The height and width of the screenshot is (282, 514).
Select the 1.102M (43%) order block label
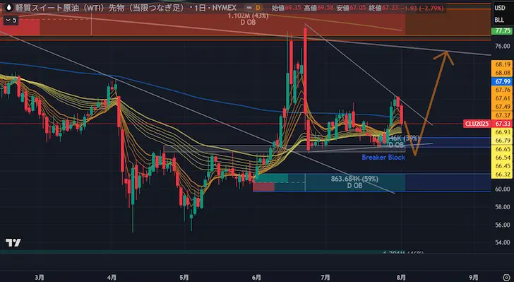248,16
